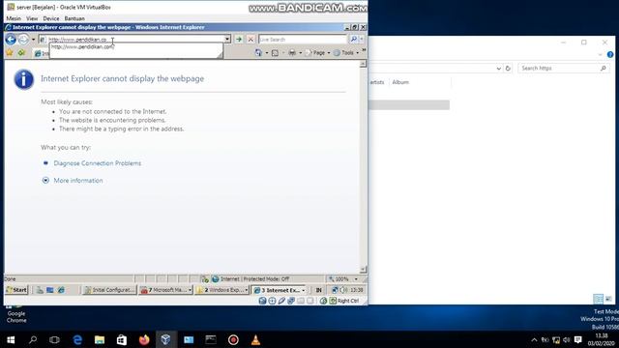Open Firefox from the Windows taskbar
The width and height of the screenshot is (619, 348).
[144, 339]
